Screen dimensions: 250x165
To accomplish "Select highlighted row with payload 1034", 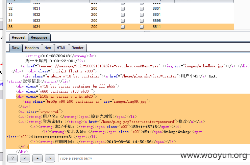I will [x=120, y=27].
